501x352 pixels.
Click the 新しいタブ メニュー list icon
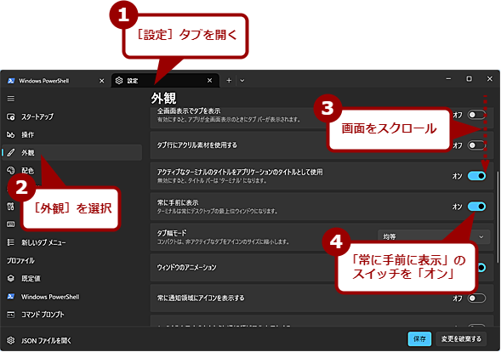click(x=11, y=242)
